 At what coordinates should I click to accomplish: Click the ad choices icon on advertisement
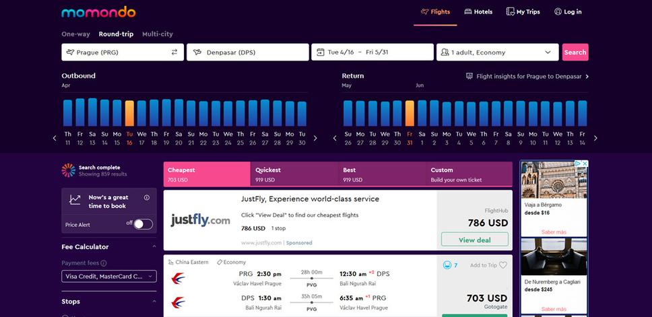pyautogui.click(x=578, y=164)
